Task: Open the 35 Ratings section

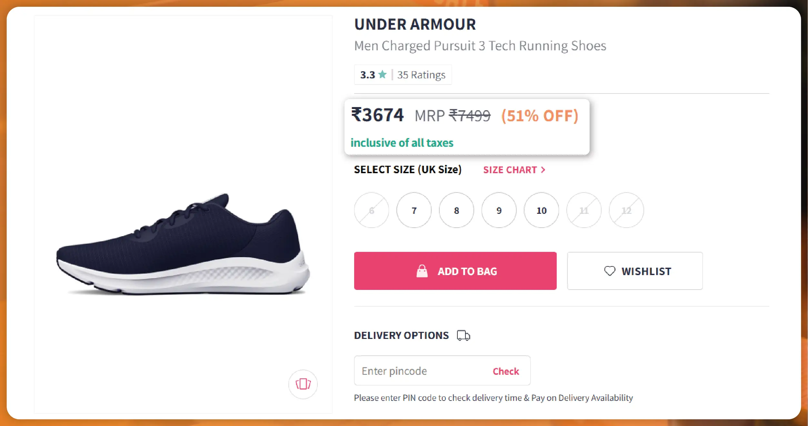Action: 421,74
